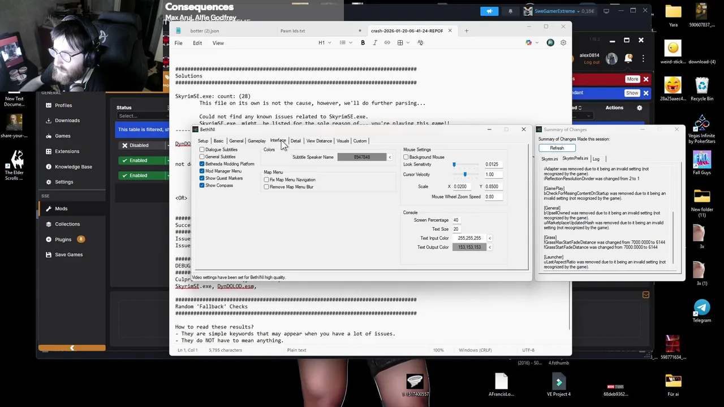The width and height of the screenshot is (724, 407).
Task: Open Steam notification bell
Action: [x=510, y=11]
